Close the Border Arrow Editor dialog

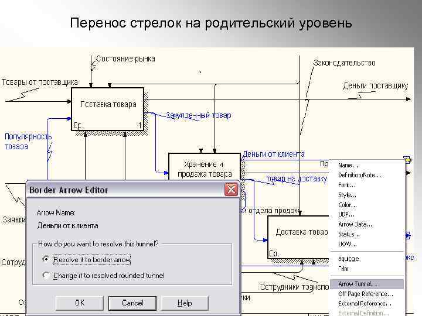[231, 190]
